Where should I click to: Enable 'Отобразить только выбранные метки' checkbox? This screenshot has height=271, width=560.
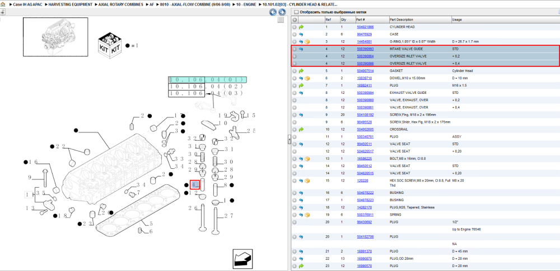(x=296, y=12)
